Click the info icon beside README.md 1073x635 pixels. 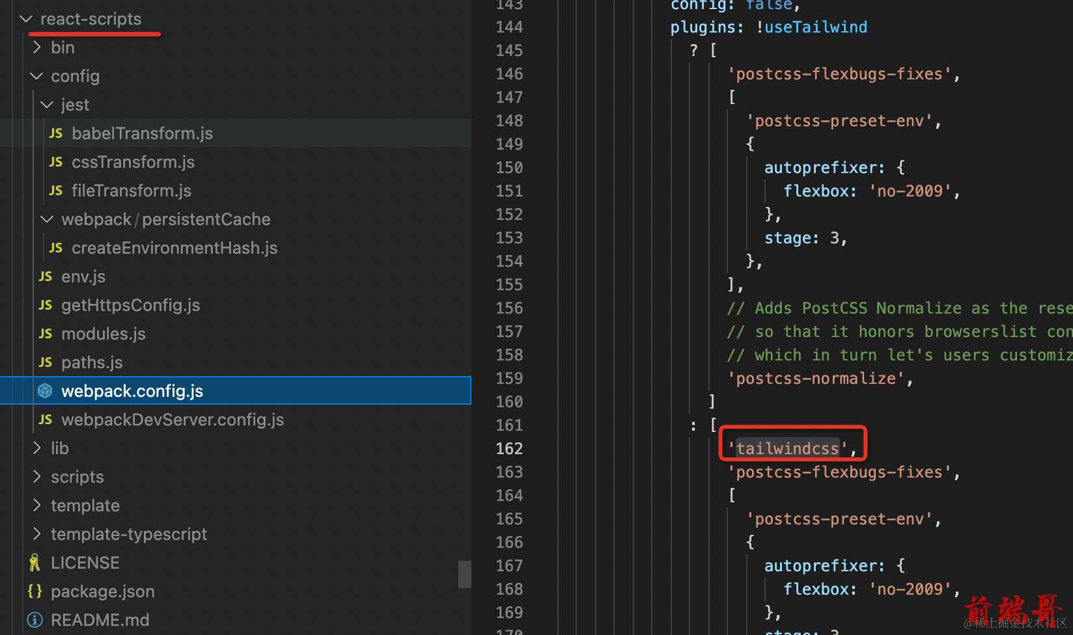(35, 620)
